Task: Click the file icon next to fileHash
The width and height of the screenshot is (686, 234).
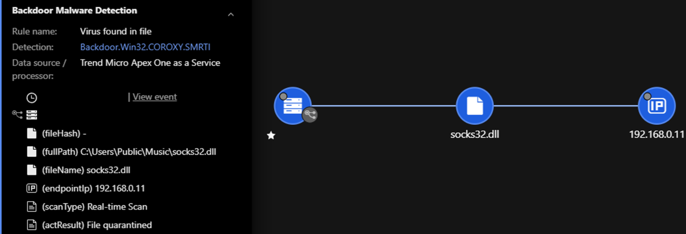Action: (x=32, y=134)
